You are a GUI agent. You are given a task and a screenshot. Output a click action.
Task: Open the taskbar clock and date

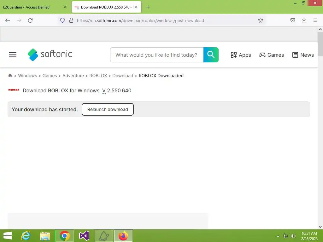coord(309,236)
